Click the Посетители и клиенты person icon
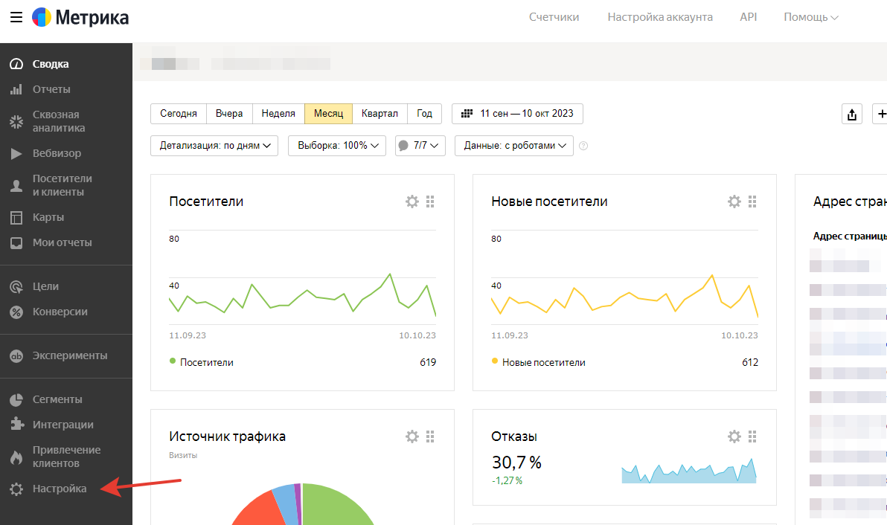The image size is (887, 525). [16, 185]
